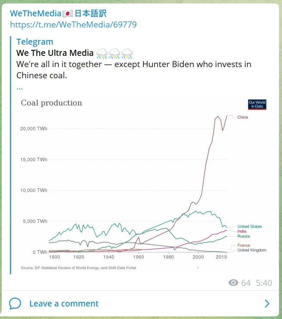Click the United States legend label
Image resolution: width=282 pixels, height=319 pixels.
tap(249, 227)
